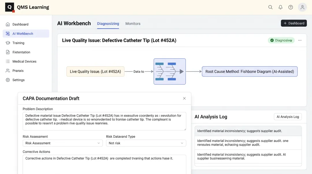Go to Training in the sidebar
The image size is (312, 174).
[x=26, y=43]
